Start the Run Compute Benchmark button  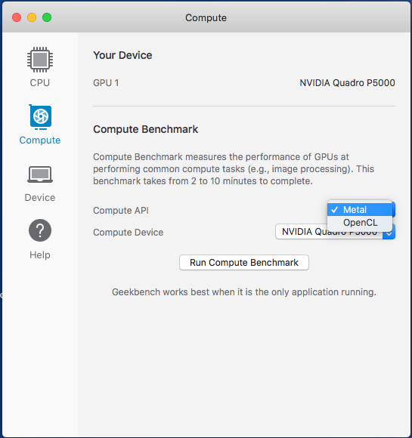[x=244, y=262]
